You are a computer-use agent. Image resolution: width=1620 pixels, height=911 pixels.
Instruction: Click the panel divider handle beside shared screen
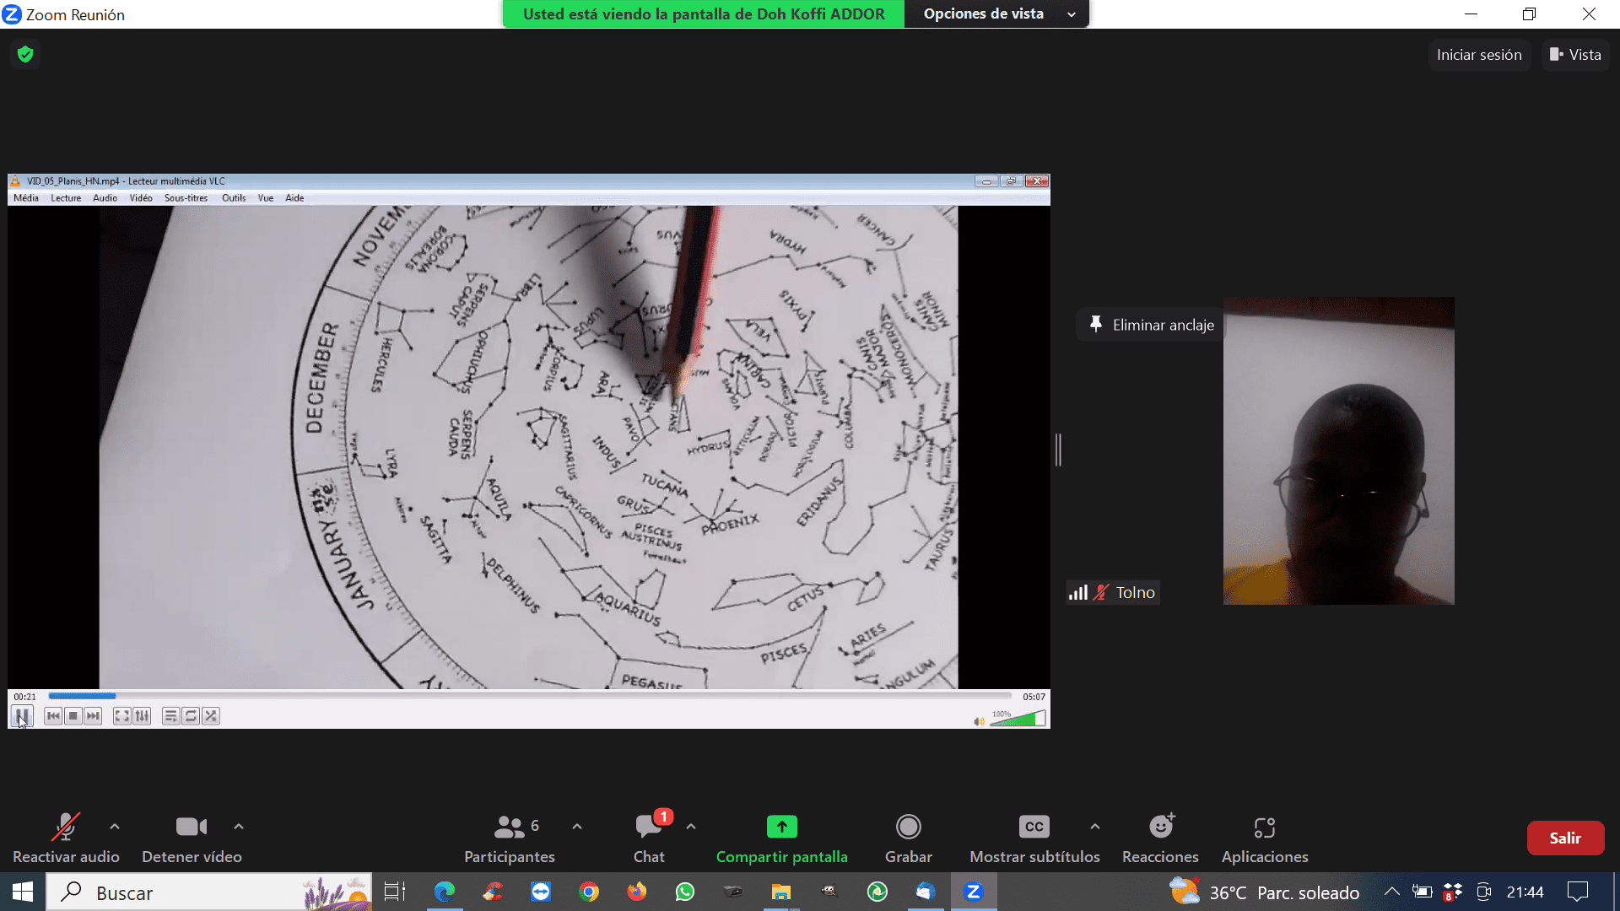coord(1058,450)
